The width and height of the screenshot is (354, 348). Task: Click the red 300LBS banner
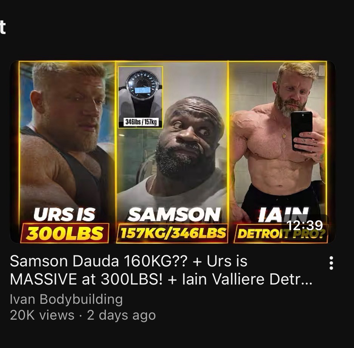coord(65,233)
